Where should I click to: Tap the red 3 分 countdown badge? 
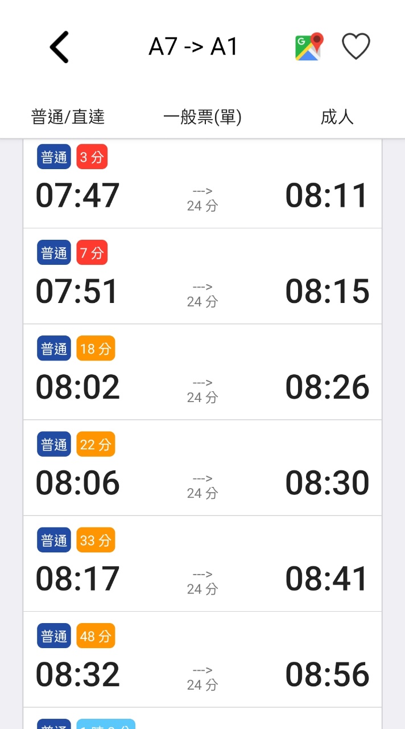[92, 157]
